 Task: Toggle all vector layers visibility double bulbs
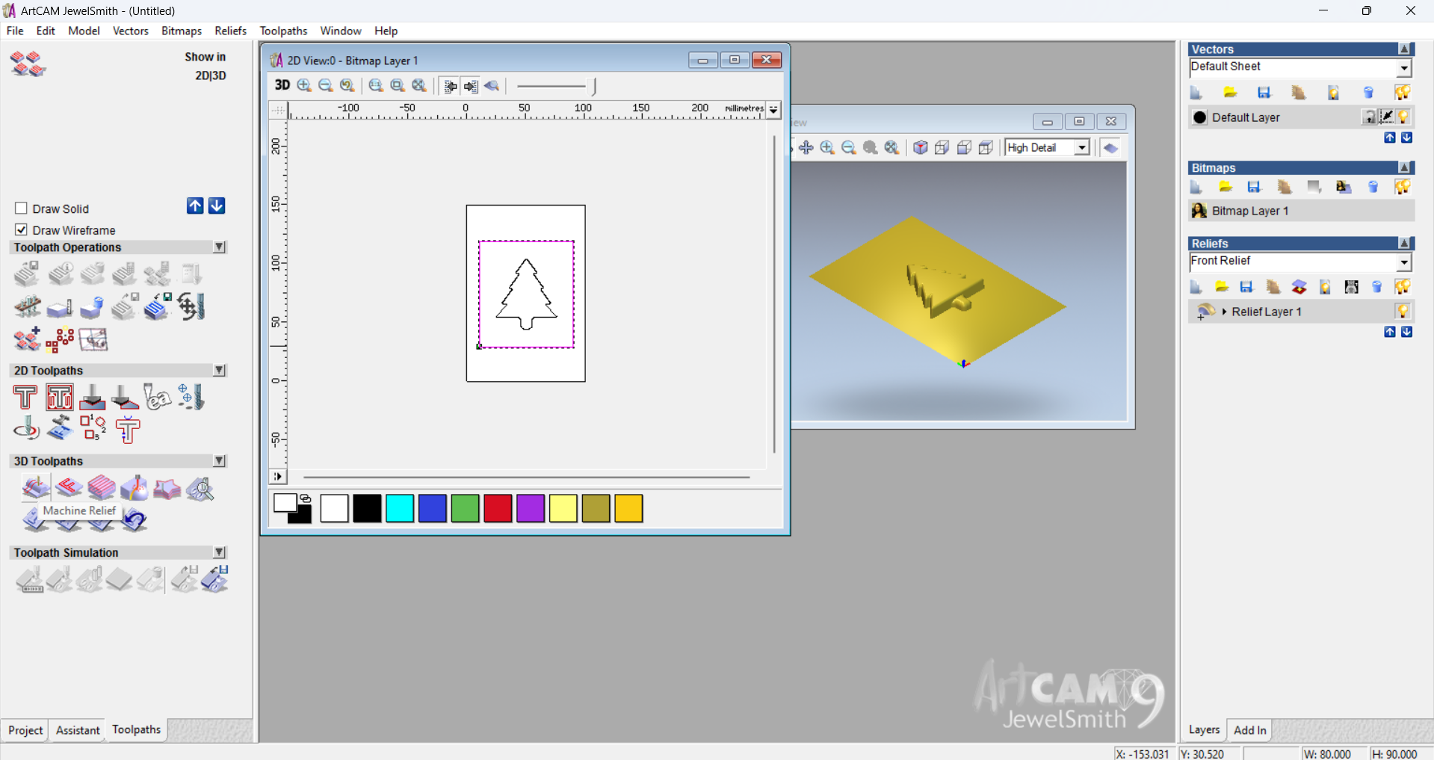click(x=1403, y=93)
